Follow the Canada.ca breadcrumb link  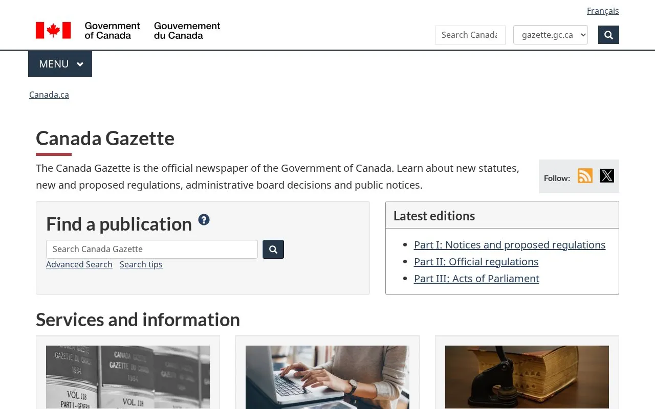49,95
